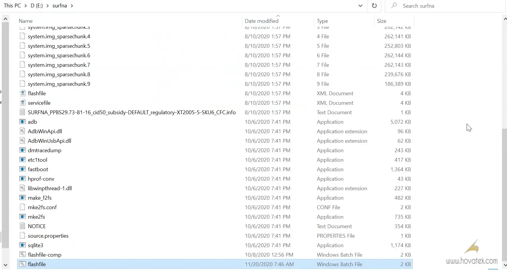
Task: Launch the fastboot executable icon
Action: [23, 169]
